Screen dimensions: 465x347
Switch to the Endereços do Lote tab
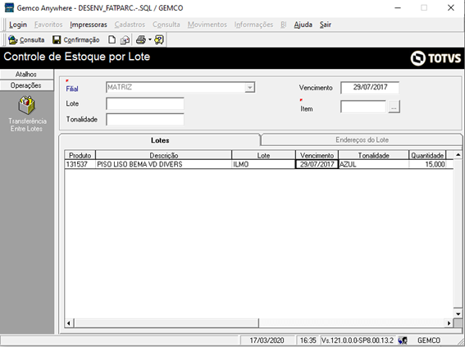click(362, 139)
